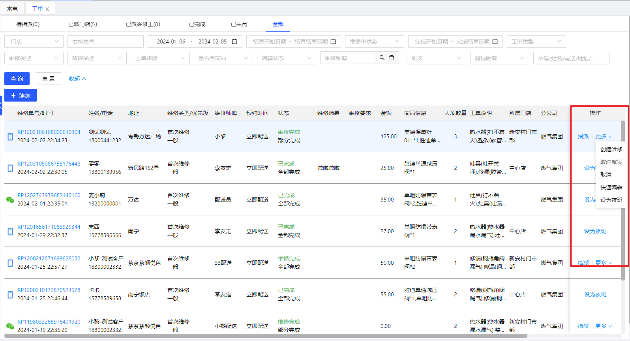Screen dimensions: 630x341
Task: Focus the 单号/姓名/电话/地址 search field
Action: (x=571, y=58)
